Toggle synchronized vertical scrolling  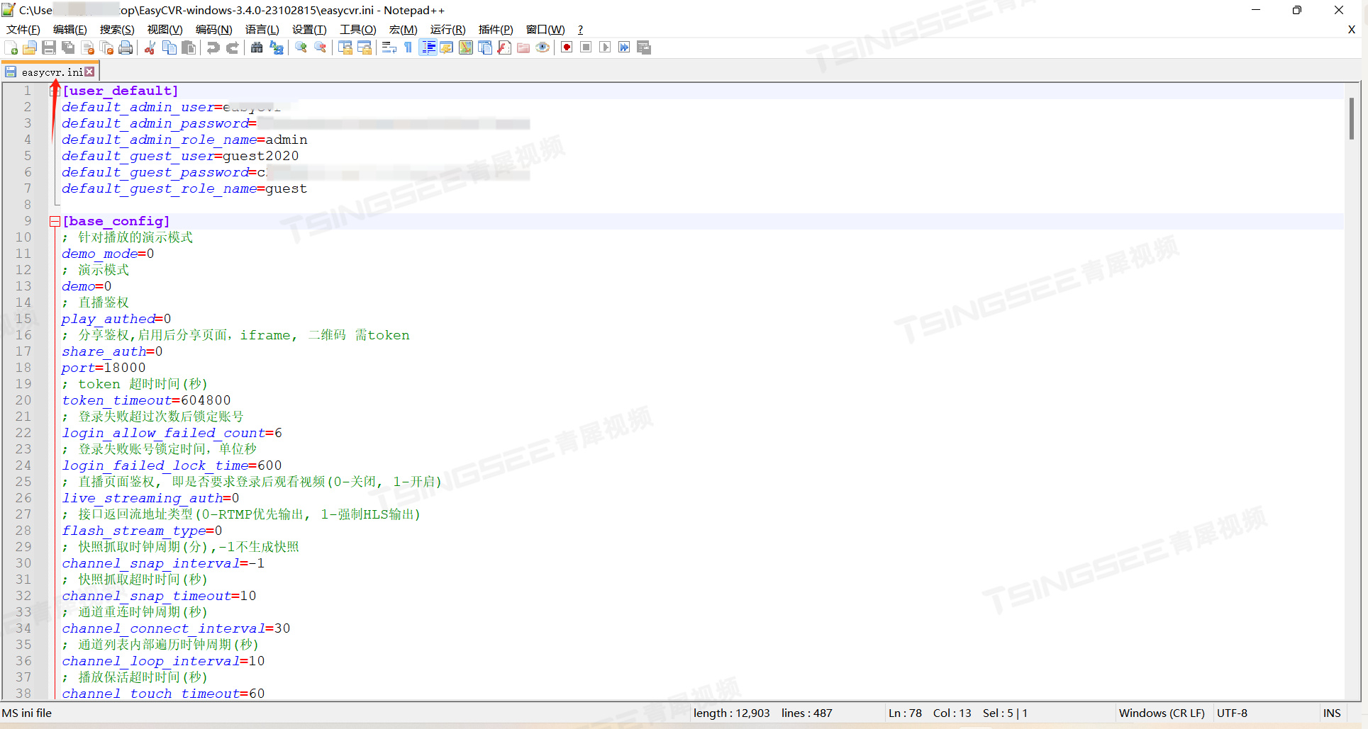coord(345,47)
